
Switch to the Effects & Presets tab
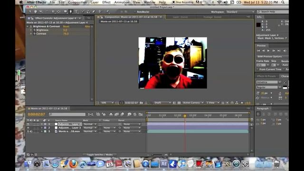[x=266, y=76]
